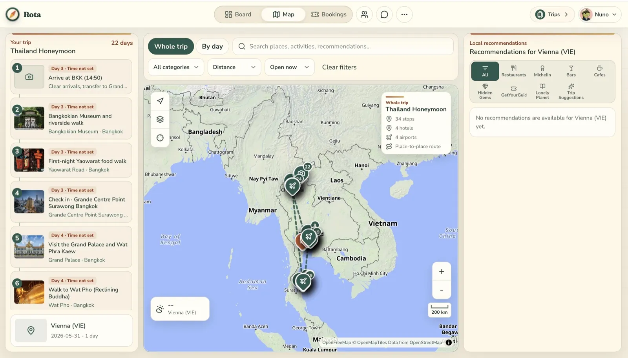Image resolution: width=628 pixels, height=358 pixels.
Task: Show GetYourGuide recommendations
Action: [x=514, y=91]
